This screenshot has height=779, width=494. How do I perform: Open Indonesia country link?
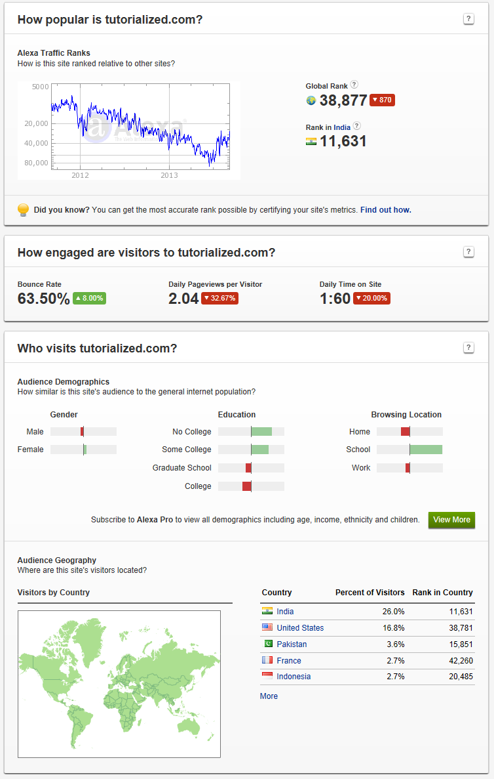[x=294, y=677]
